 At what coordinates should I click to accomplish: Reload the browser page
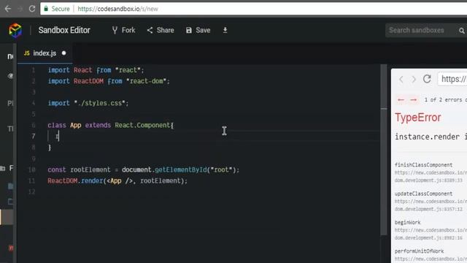(x=32, y=9)
